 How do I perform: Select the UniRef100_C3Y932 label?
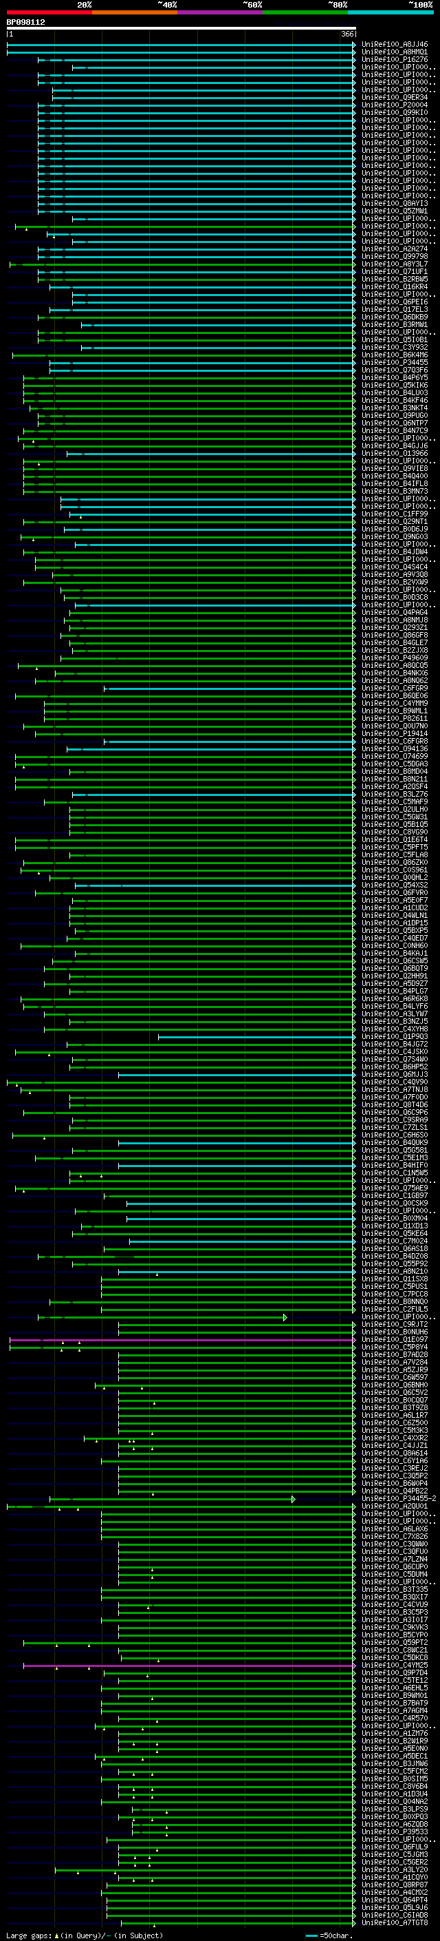[394, 347]
